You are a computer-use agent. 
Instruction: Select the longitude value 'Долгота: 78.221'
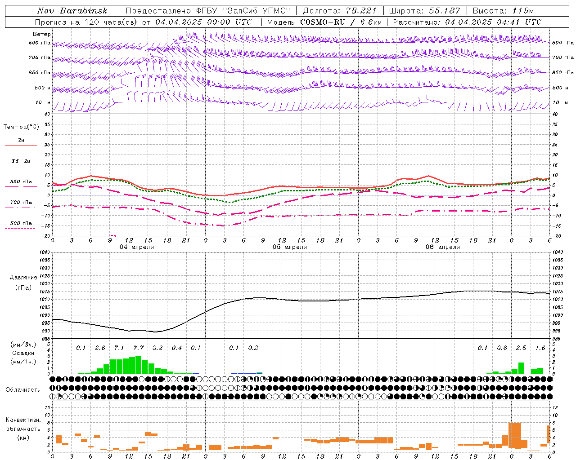pyautogui.click(x=340, y=11)
